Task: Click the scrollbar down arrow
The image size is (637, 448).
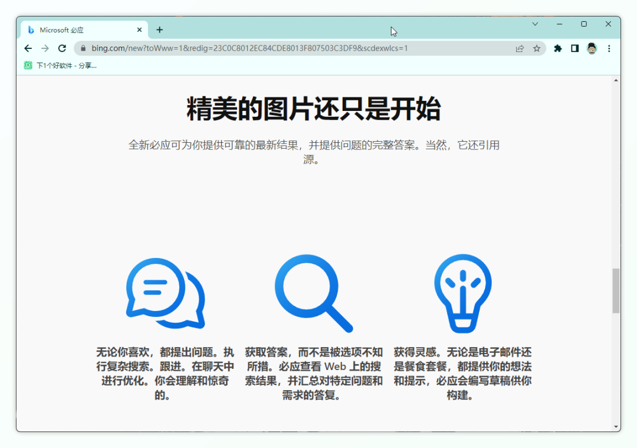Action: point(616,426)
